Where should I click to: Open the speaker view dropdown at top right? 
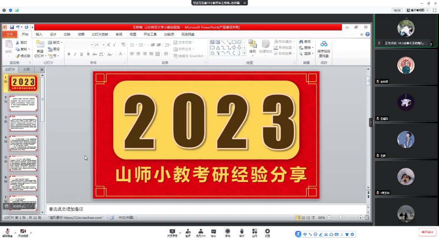point(419,10)
